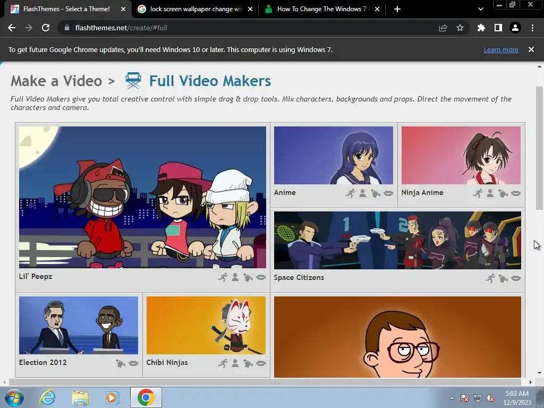The height and width of the screenshot is (408, 544).
Task: Close the lock screen wallpaper tab
Action: tap(250, 9)
